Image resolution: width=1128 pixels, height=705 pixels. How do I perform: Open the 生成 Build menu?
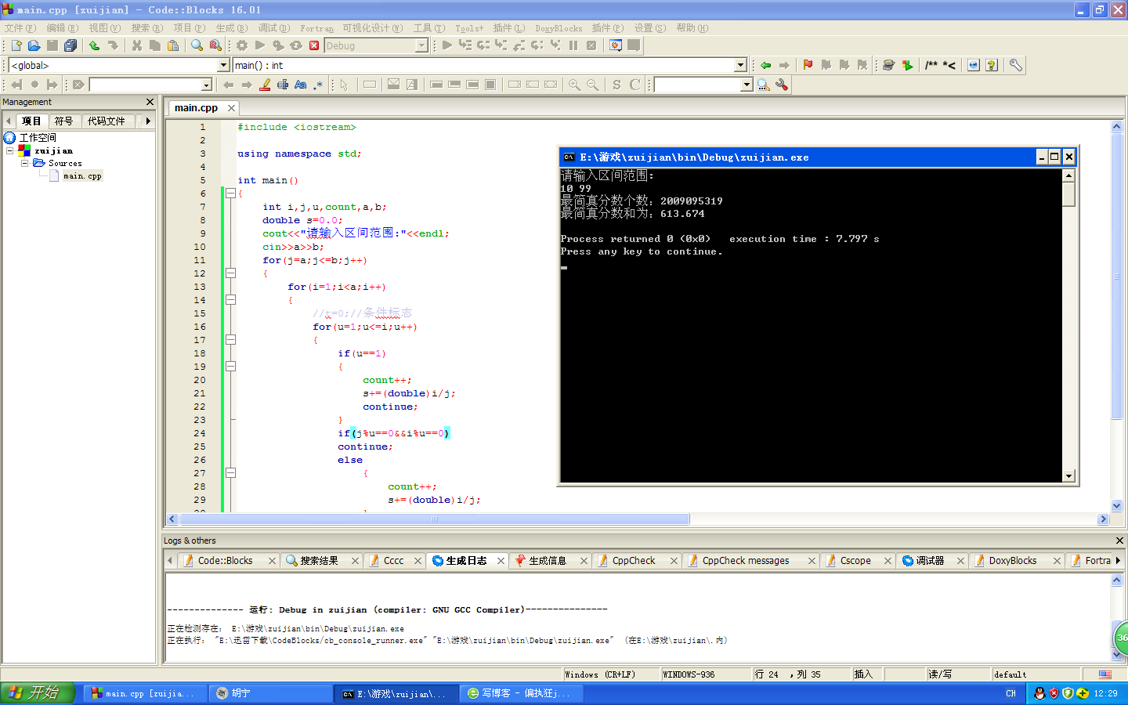click(x=232, y=28)
